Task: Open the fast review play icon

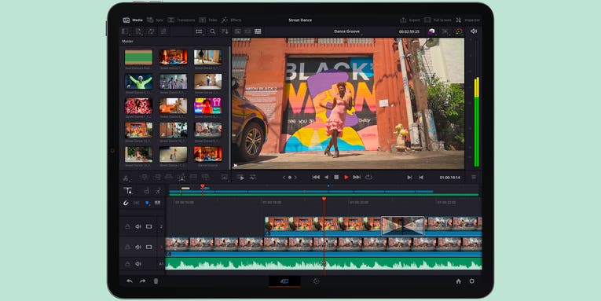Action: (x=240, y=177)
